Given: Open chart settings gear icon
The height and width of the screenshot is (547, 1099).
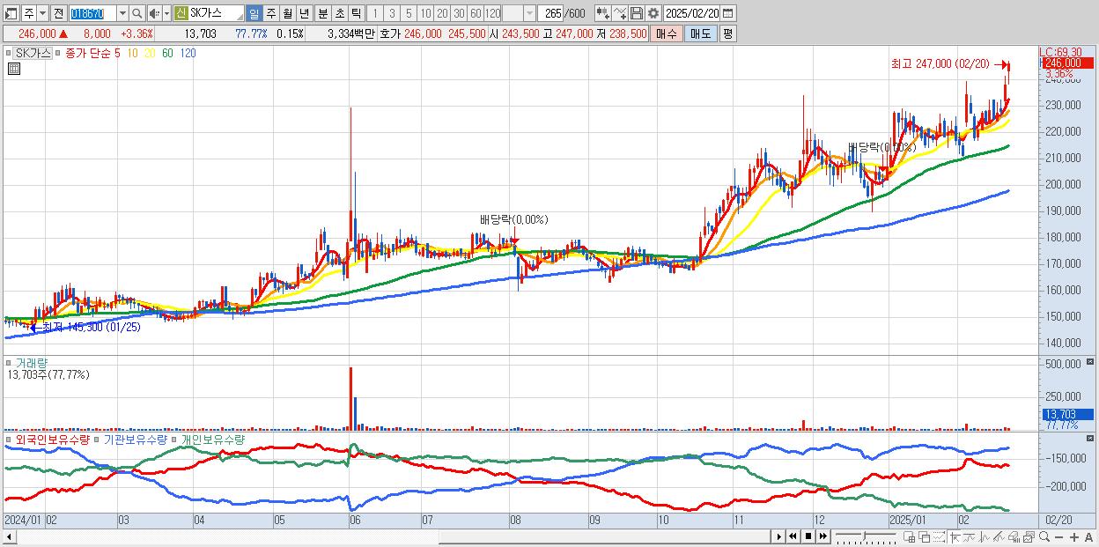Looking at the screenshot, I should click(x=653, y=13).
